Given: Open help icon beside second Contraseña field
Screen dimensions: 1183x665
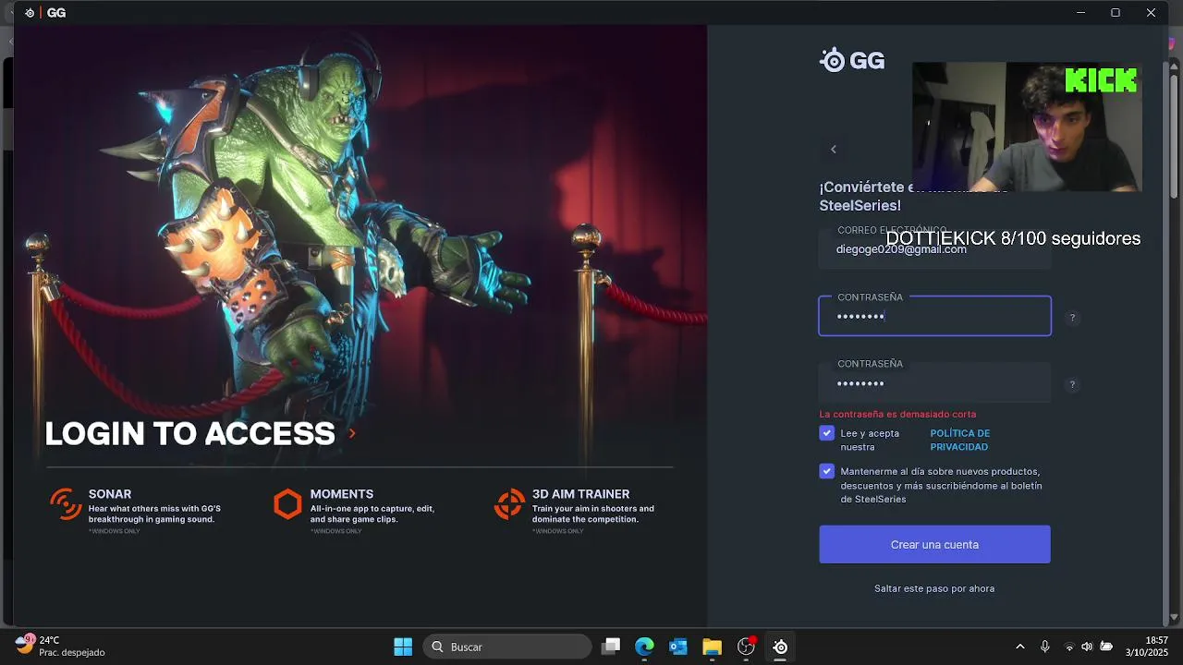Looking at the screenshot, I should [1072, 384].
